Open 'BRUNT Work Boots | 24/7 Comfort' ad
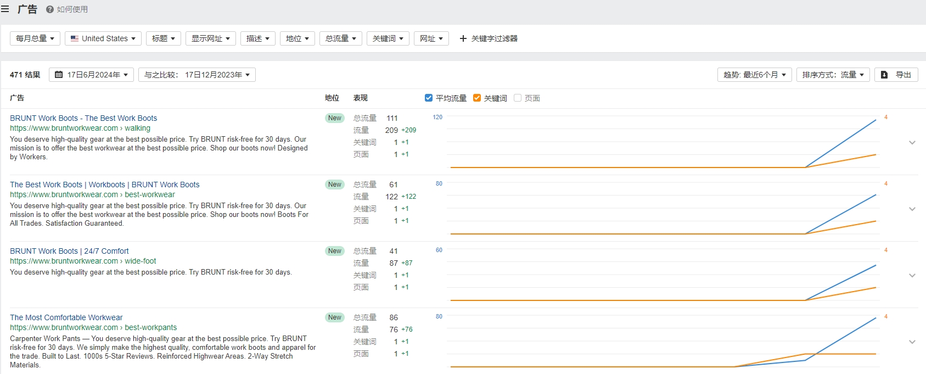Image resolution: width=926 pixels, height=374 pixels. coord(69,251)
